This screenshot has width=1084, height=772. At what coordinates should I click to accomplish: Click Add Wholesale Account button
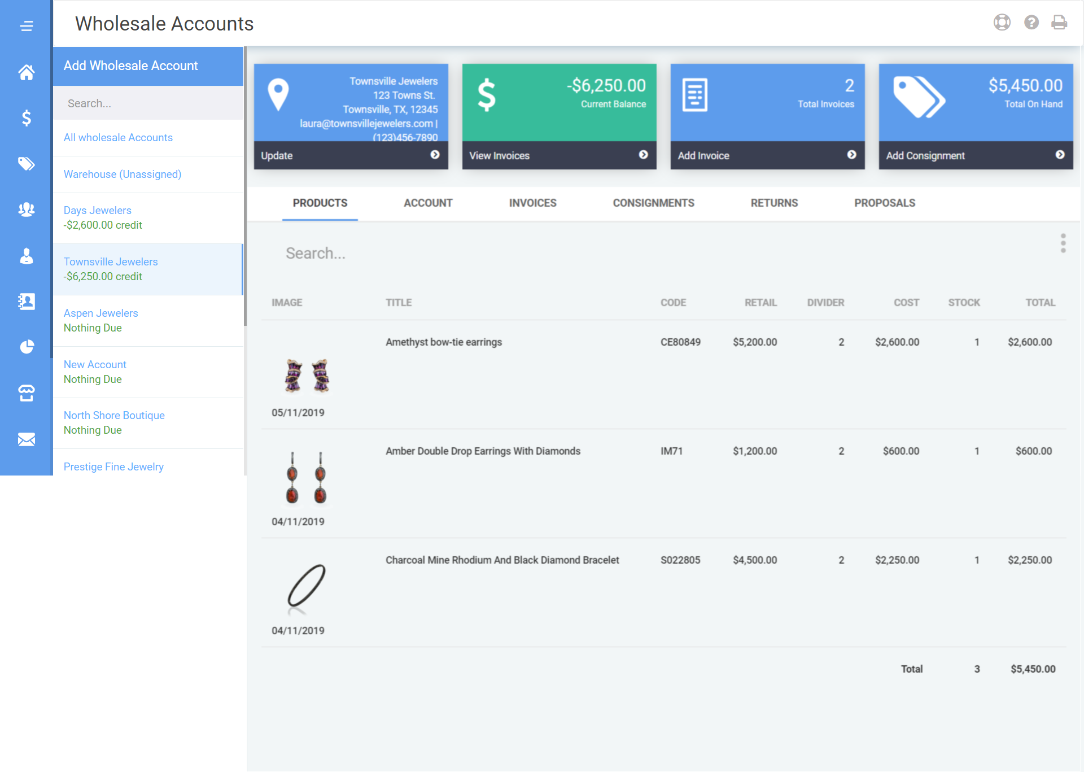click(x=148, y=66)
